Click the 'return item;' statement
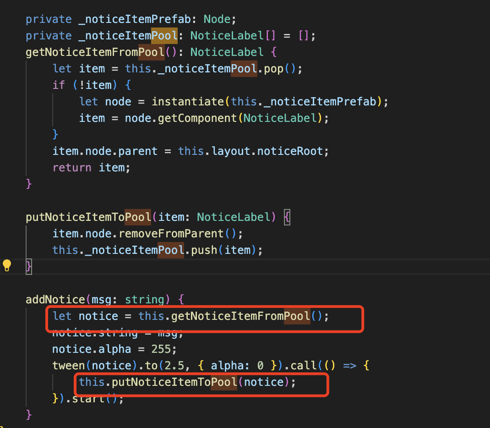490x428 pixels. (x=91, y=168)
